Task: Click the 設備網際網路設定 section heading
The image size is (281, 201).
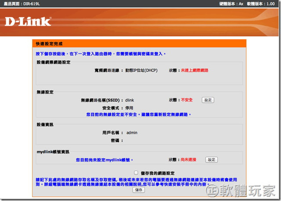Action: point(54,62)
